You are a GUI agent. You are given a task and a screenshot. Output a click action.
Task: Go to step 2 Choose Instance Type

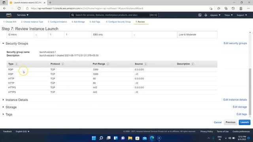pos(32,22)
